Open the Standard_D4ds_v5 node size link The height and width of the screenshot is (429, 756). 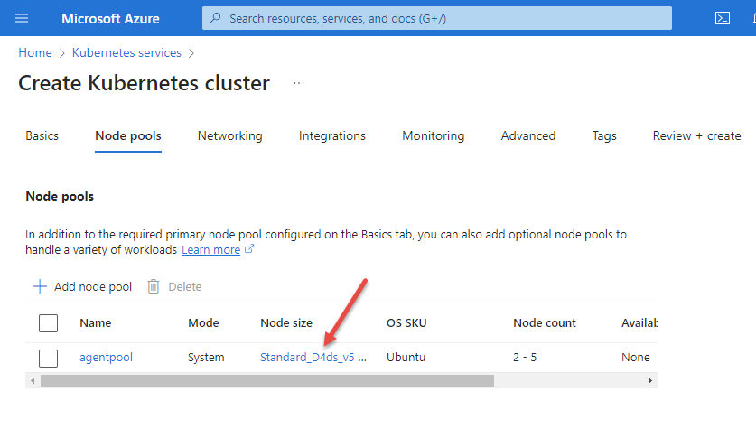[x=313, y=357]
